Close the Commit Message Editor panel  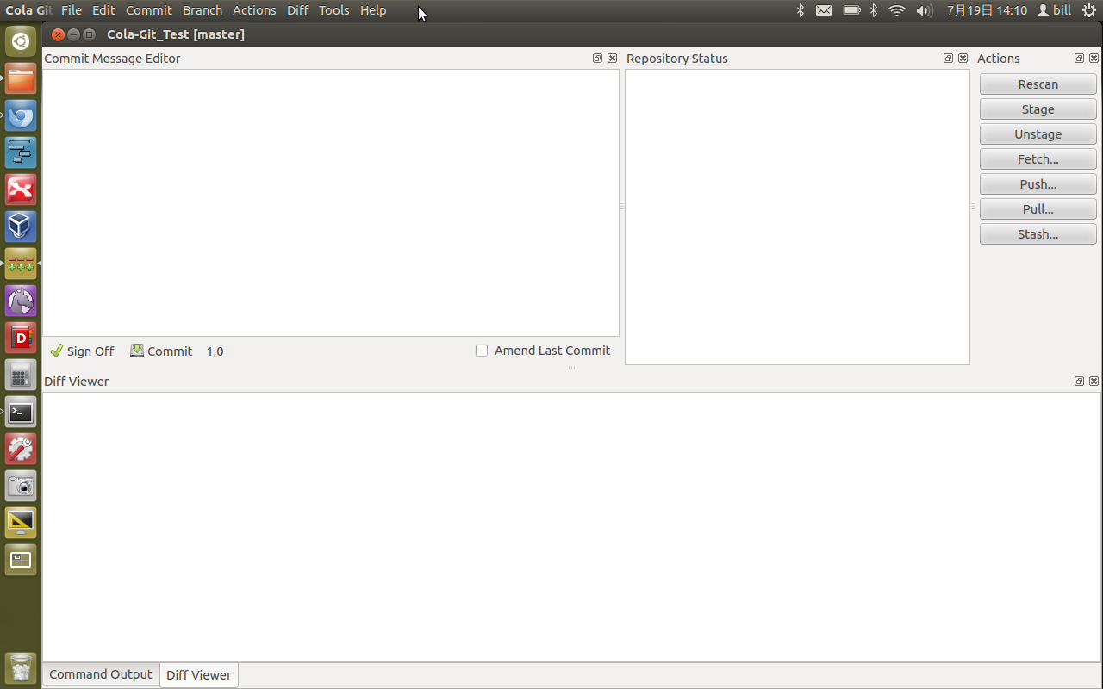(x=612, y=58)
